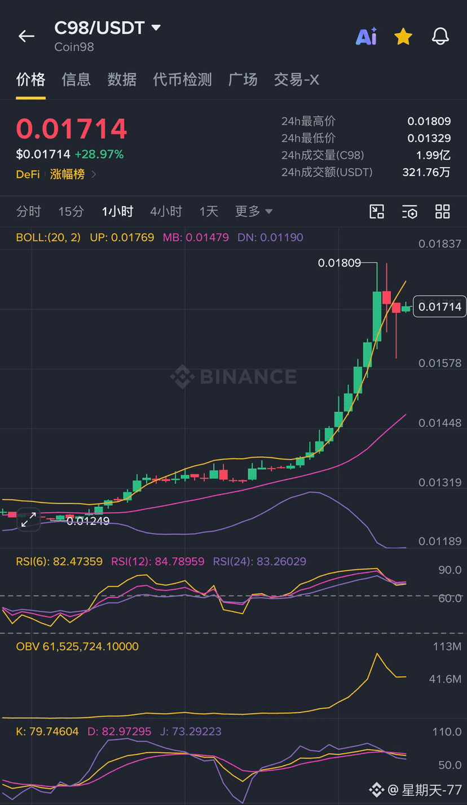Tap the K: 79.74604 KDJ label

(47, 732)
